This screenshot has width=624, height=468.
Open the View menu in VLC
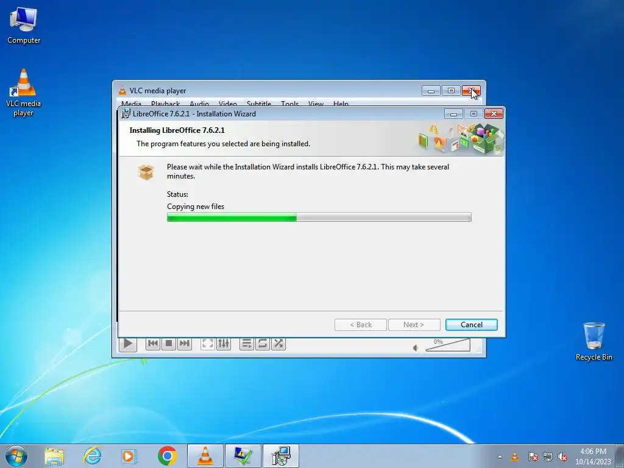[x=316, y=103]
